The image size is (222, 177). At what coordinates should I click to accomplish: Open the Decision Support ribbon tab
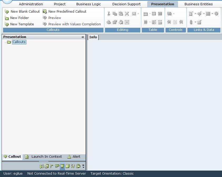(x=126, y=4)
